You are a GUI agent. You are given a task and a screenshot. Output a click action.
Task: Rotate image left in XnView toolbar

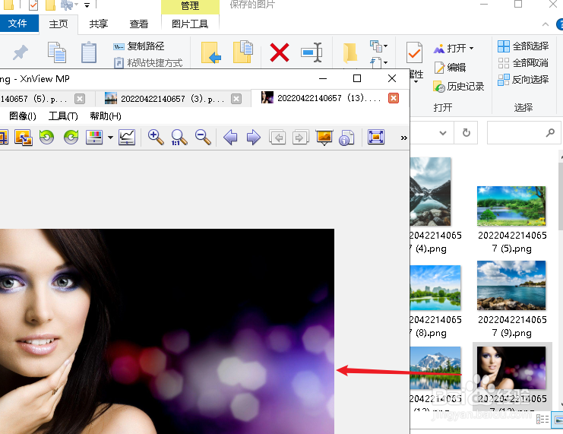tap(46, 138)
